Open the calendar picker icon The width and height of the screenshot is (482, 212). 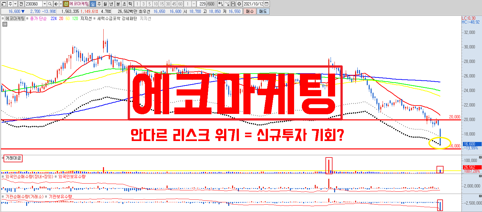pos(266,4)
